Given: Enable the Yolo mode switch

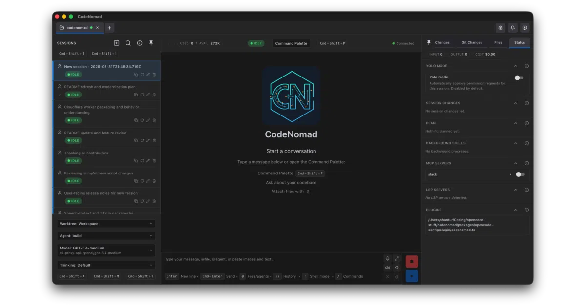Looking at the screenshot, I should (x=519, y=77).
